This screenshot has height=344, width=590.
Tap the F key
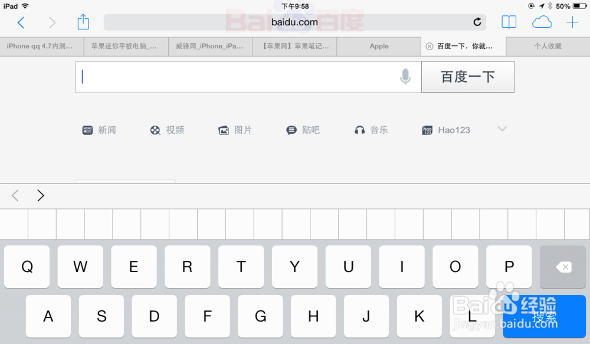[x=207, y=316]
